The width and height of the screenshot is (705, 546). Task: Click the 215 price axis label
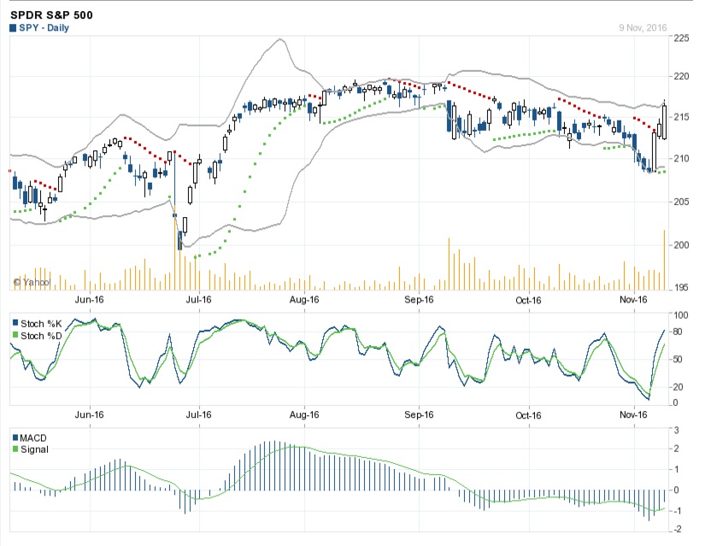pos(681,117)
